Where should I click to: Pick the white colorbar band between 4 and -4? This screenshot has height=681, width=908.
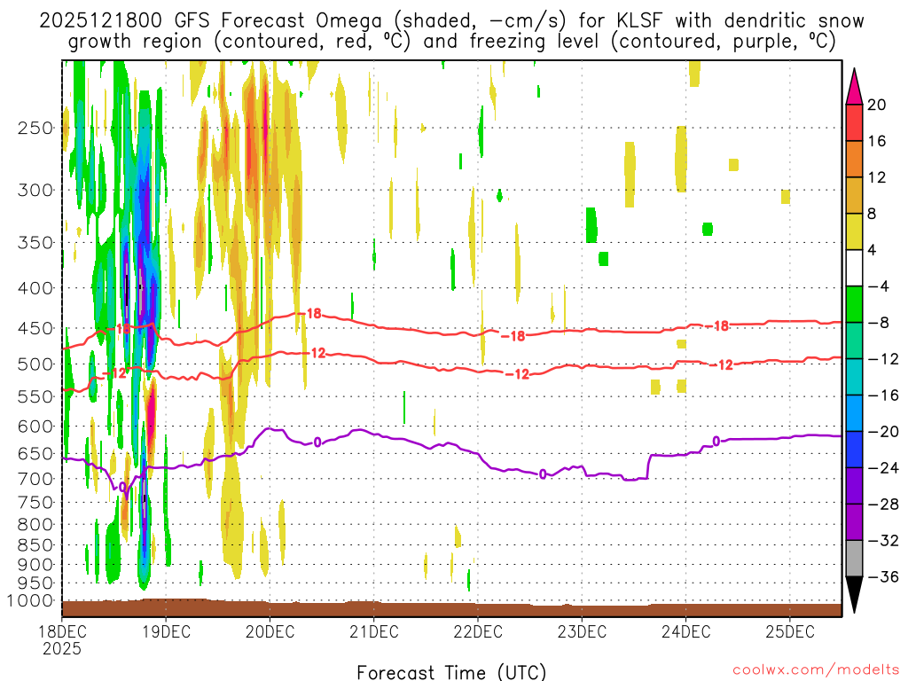click(x=855, y=268)
